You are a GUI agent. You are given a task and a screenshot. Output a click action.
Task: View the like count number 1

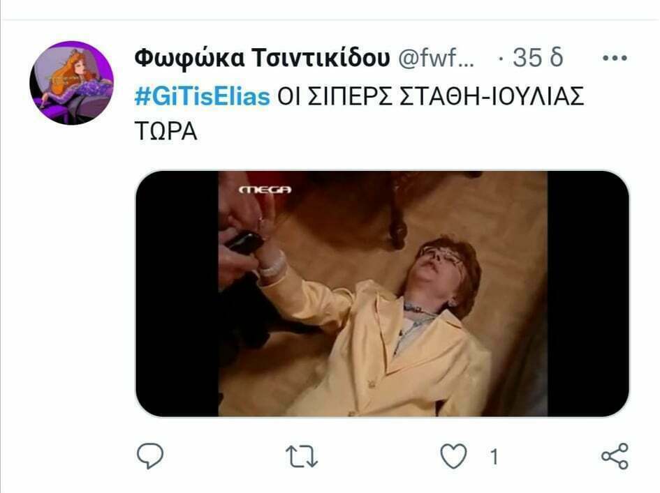[x=494, y=457]
